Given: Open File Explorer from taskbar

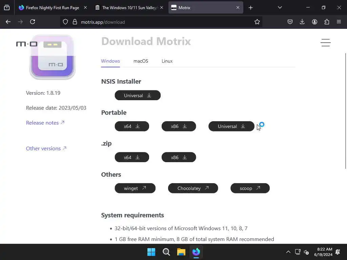Looking at the screenshot, I should coord(181,252).
